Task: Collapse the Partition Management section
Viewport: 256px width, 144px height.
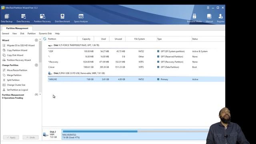Action: point(36,95)
